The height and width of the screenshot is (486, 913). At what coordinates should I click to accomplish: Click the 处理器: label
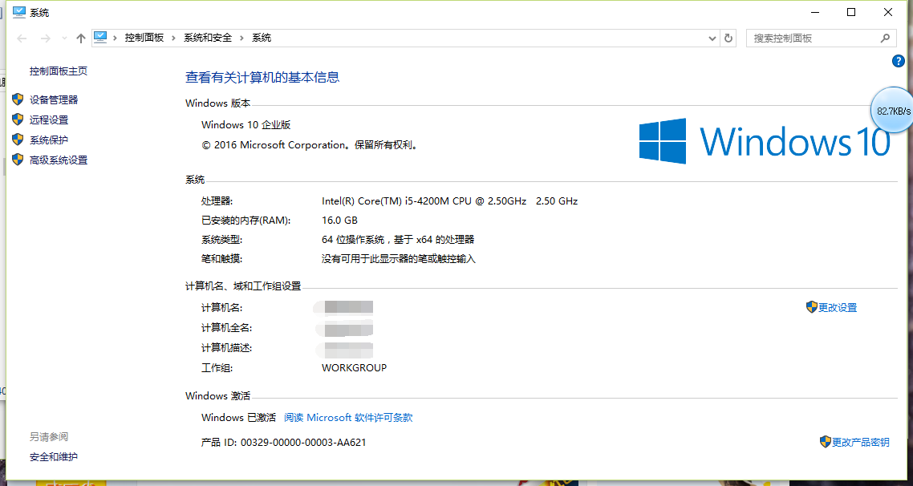pyautogui.click(x=217, y=200)
